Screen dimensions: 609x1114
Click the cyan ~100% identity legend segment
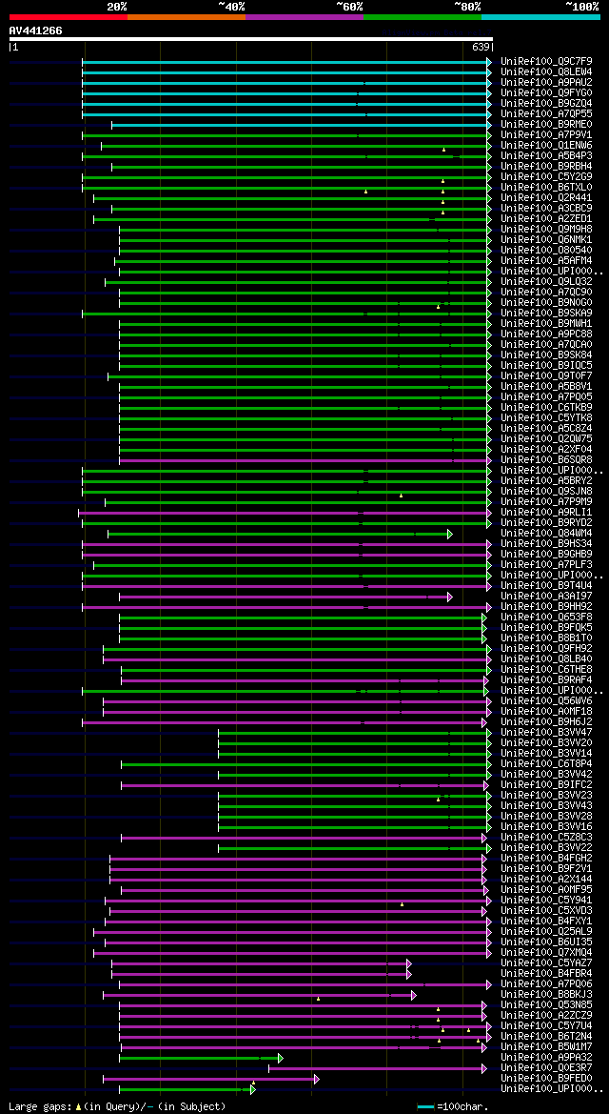click(x=540, y=16)
